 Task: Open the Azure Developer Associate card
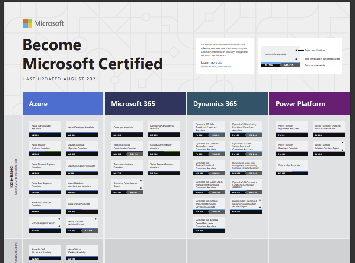point(82,129)
